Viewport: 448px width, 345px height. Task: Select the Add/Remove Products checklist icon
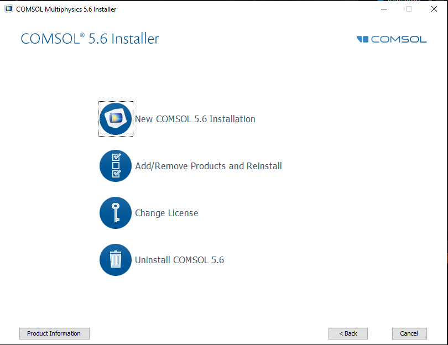pos(116,166)
